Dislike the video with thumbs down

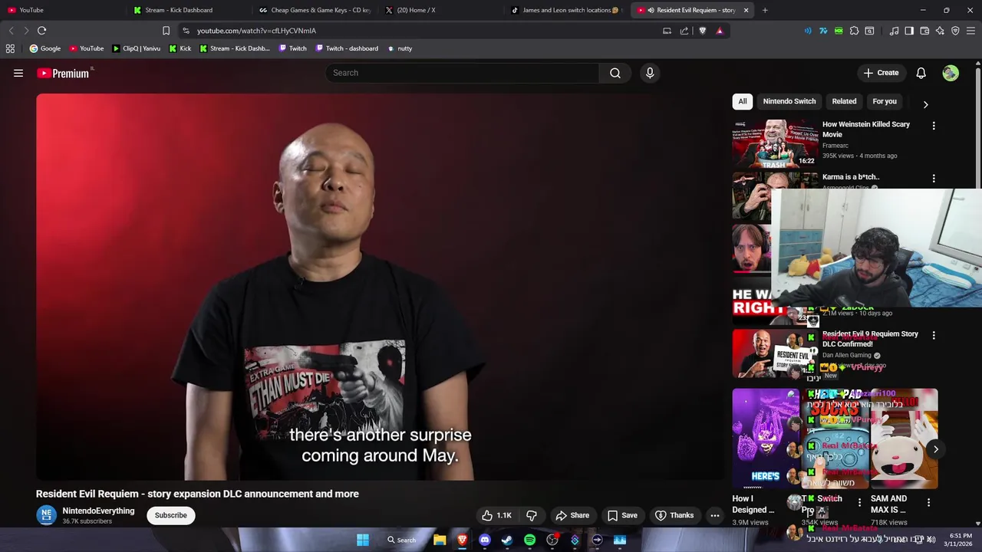[x=531, y=515]
